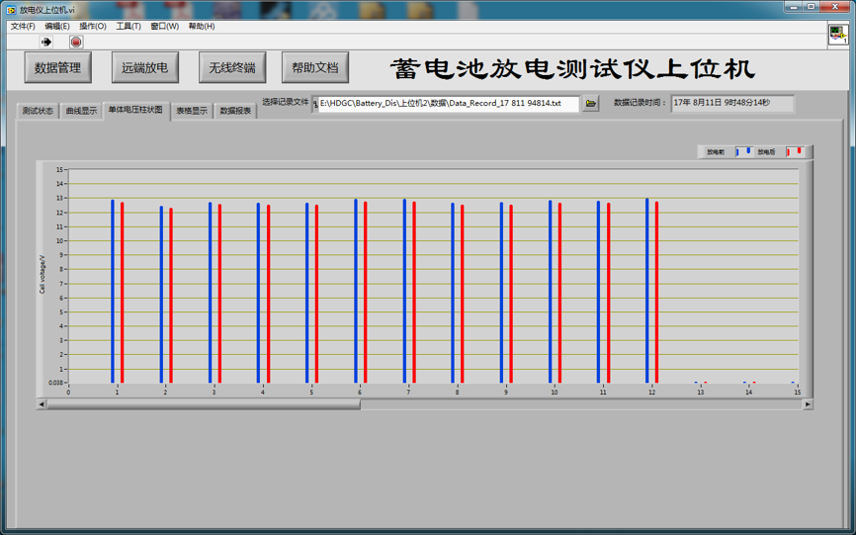The image size is (856, 535).
Task: Switch to the 测试状态 tab
Action: [x=38, y=112]
